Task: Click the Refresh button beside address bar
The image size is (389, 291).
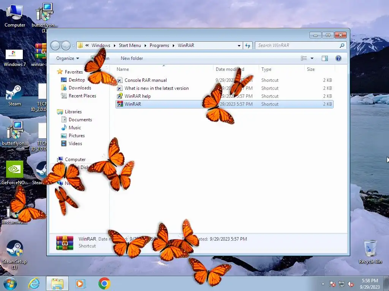Action: click(x=248, y=45)
